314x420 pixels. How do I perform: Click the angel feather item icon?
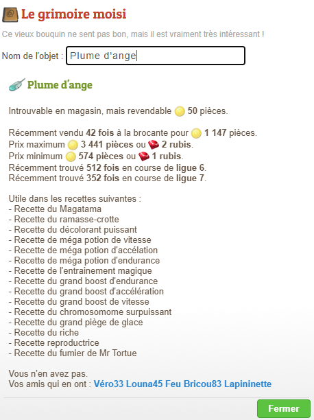(x=17, y=84)
